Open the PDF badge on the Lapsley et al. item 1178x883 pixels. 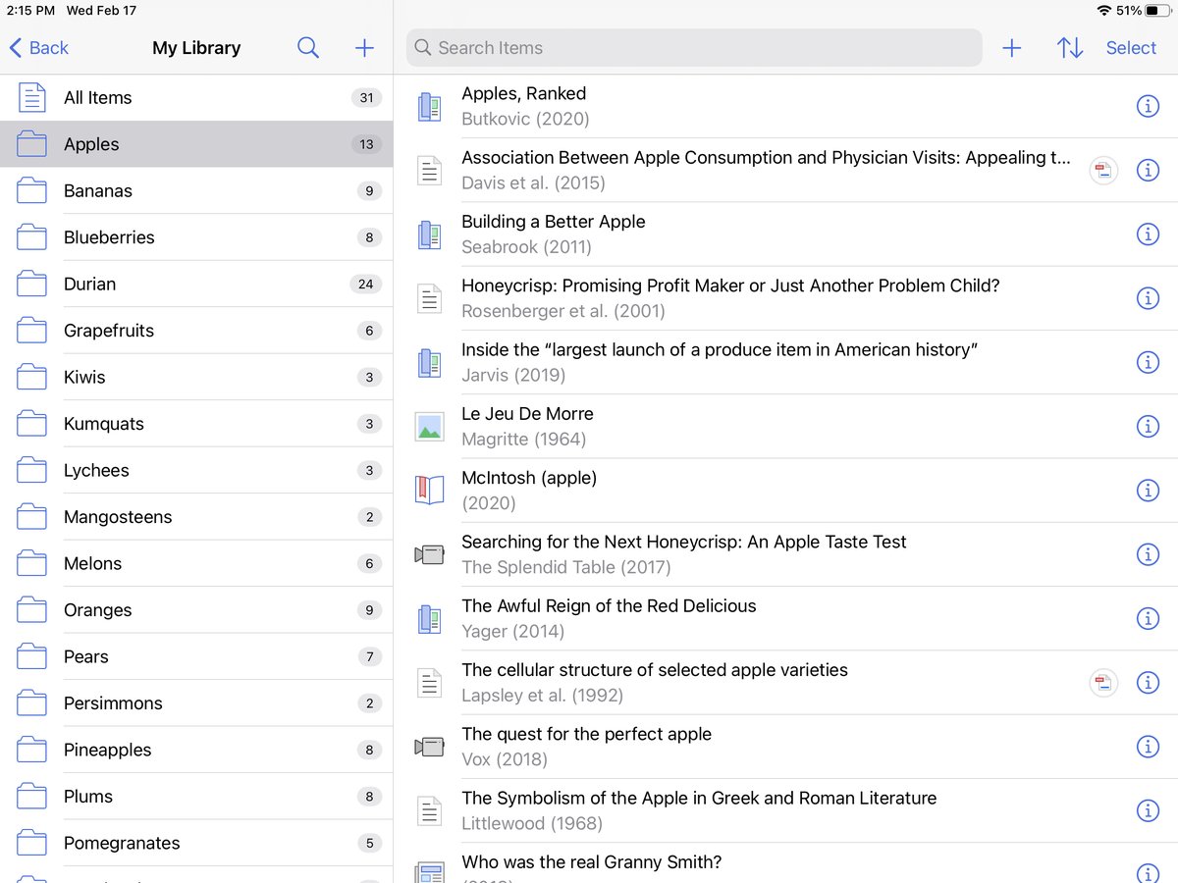point(1102,682)
